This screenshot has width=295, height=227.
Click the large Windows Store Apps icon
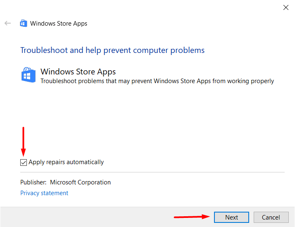coord(29,75)
